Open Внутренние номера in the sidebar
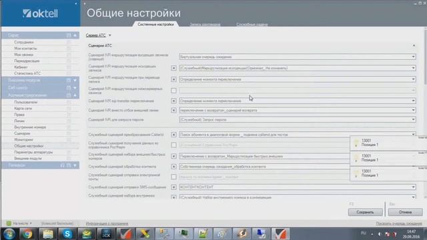Screen dimensions: 427x240 point(30,127)
